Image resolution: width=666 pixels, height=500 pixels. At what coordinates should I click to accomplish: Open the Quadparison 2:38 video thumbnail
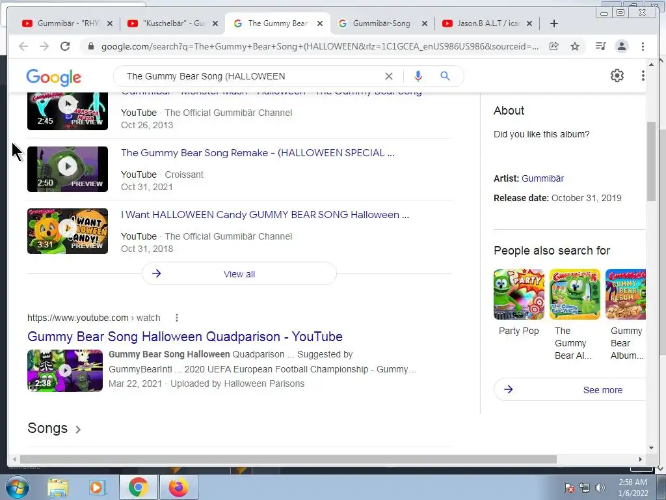pos(65,370)
